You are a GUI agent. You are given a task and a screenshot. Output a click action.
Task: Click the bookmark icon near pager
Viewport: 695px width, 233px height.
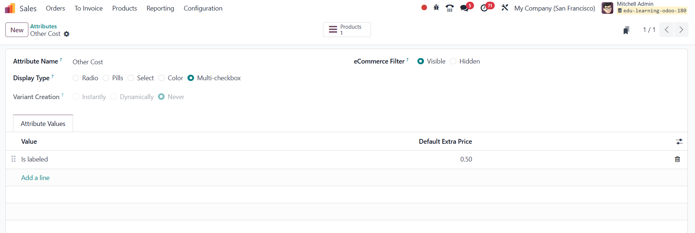point(626,30)
